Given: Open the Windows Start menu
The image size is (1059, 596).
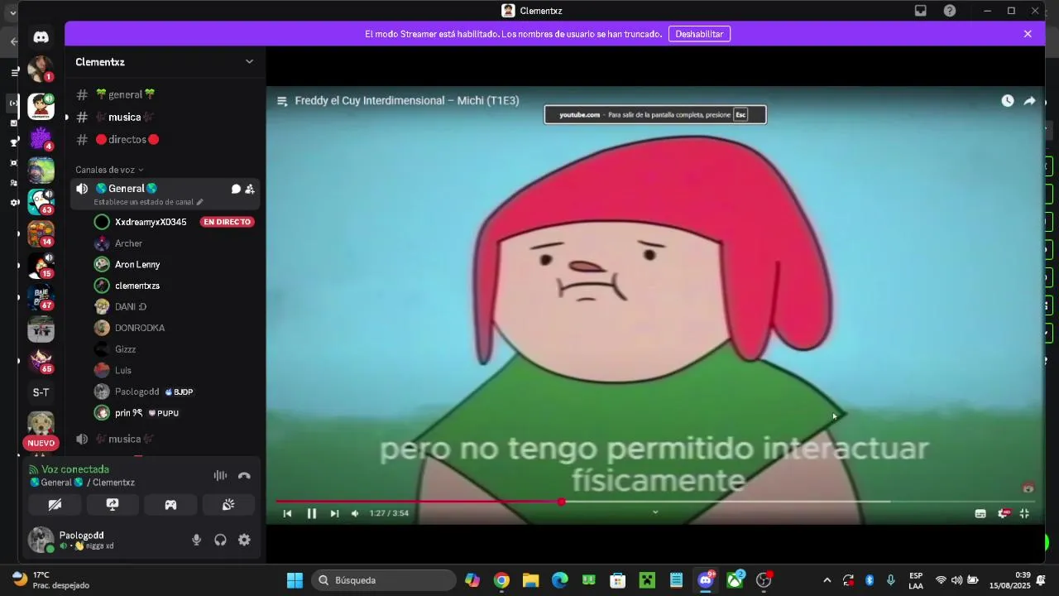Looking at the screenshot, I should (x=295, y=580).
